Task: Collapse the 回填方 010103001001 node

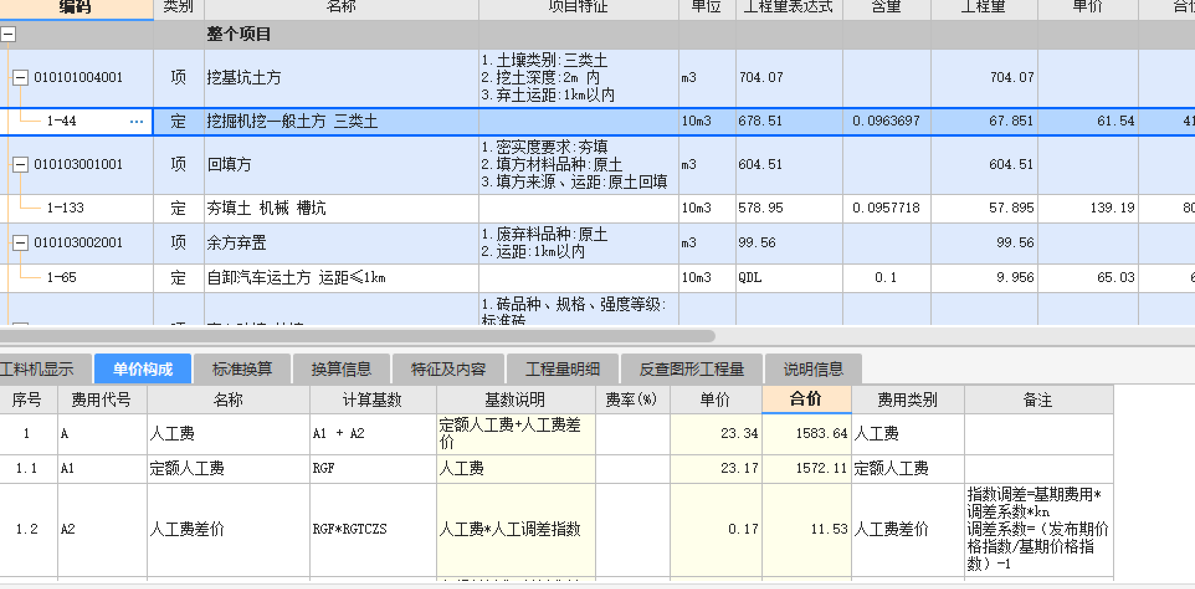Action: (20, 164)
